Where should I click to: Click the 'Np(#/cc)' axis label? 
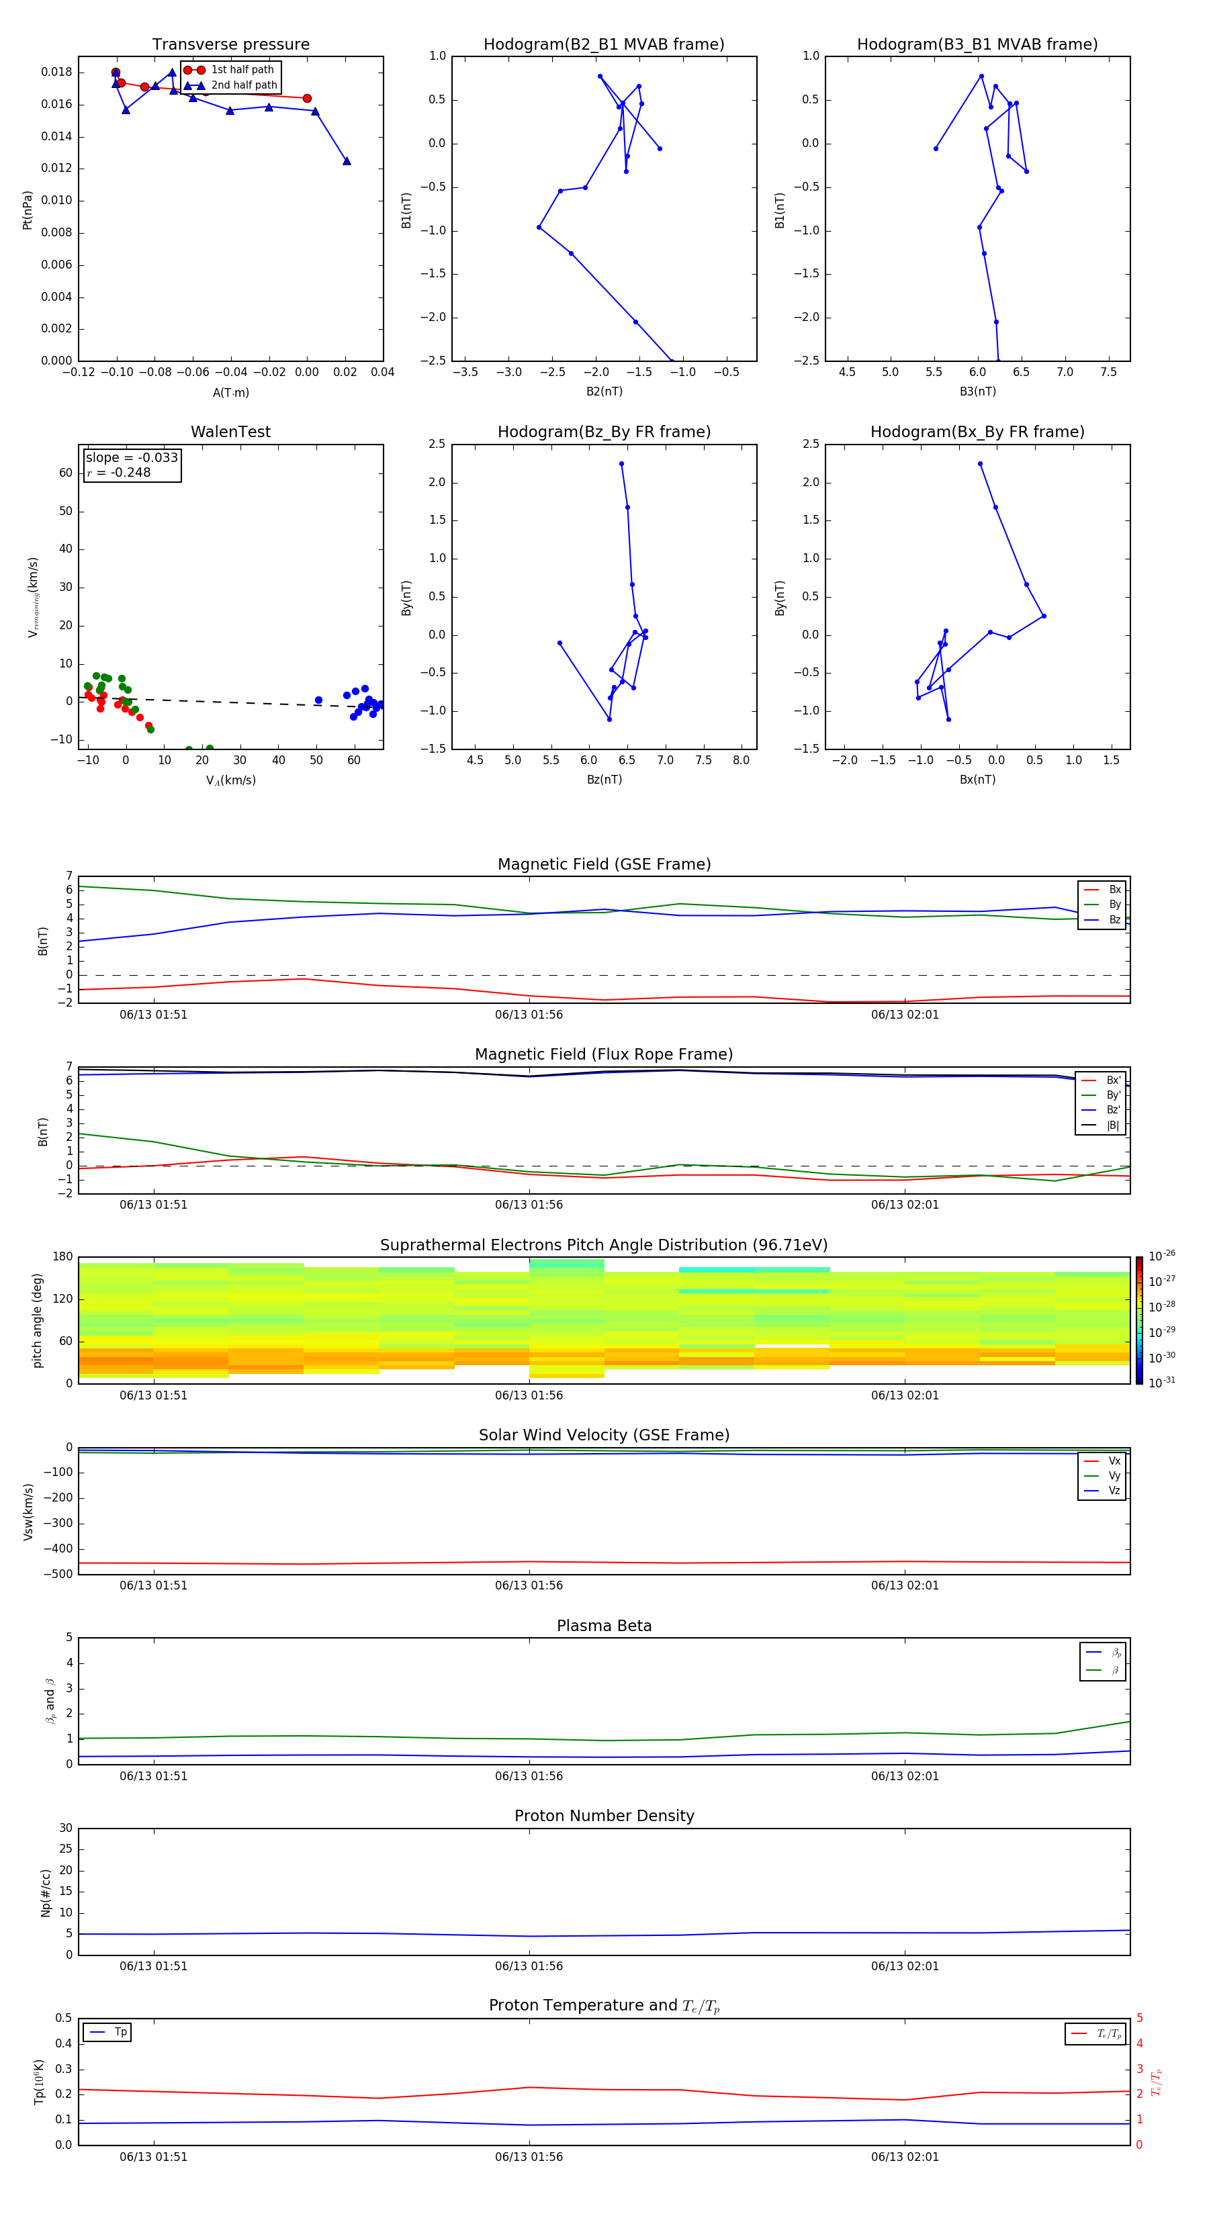pos(46,1892)
